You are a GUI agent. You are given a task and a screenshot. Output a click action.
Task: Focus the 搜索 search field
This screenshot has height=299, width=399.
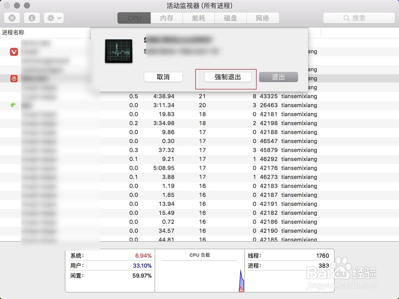pos(359,18)
